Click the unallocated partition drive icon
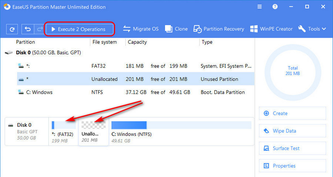This screenshot has height=177, width=333. point(21,79)
